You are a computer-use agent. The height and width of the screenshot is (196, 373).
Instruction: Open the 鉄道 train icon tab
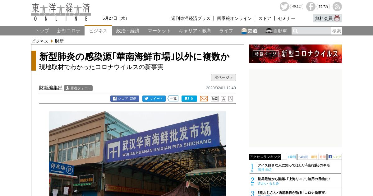[249, 31]
